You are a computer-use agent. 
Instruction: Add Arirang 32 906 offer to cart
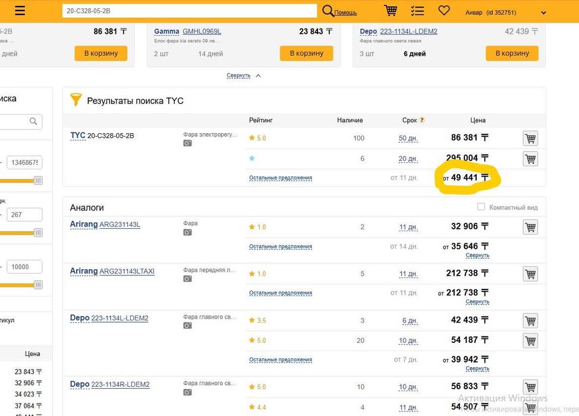tap(530, 227)
